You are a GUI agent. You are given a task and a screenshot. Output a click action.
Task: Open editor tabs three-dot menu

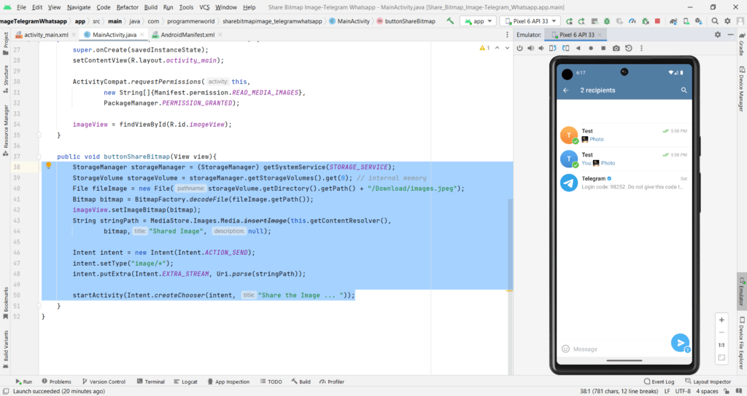(507, 35)
